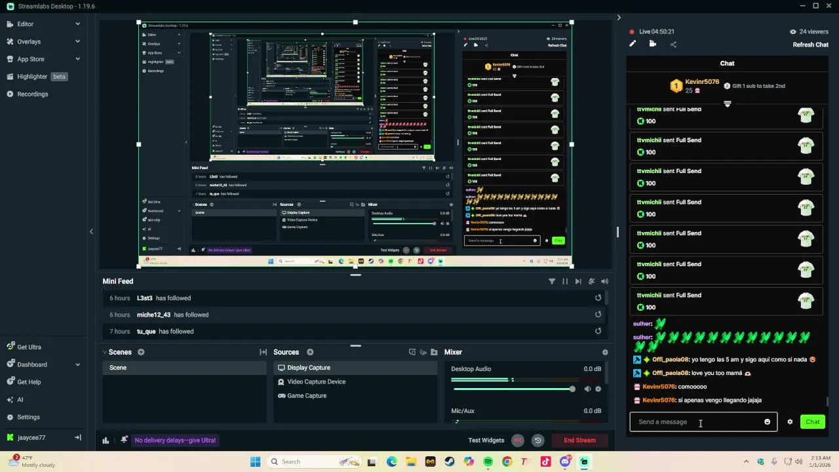Open Mixer advanced audio settings gear
Viewport: 839px width, 472px height.
[x=605, y=352]
